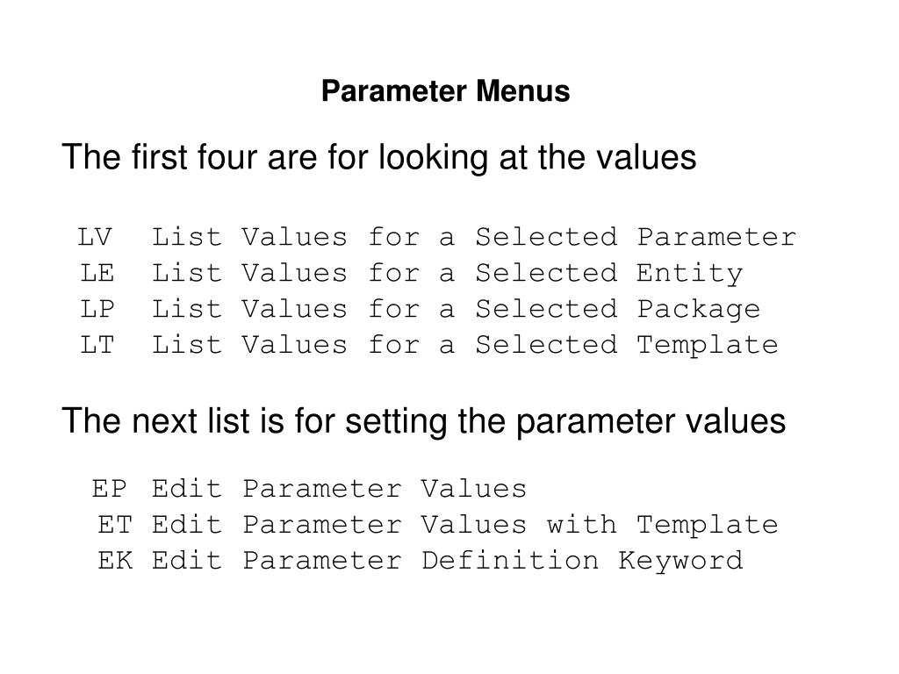This screenshot has height=674, width=899.
Task: Open List Values for a Selected Parameter
Action: pos(473,237)
